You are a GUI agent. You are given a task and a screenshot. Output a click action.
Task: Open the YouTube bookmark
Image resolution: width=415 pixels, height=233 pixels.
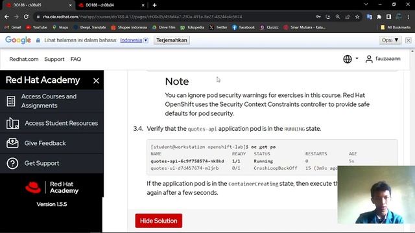[36, 27]
